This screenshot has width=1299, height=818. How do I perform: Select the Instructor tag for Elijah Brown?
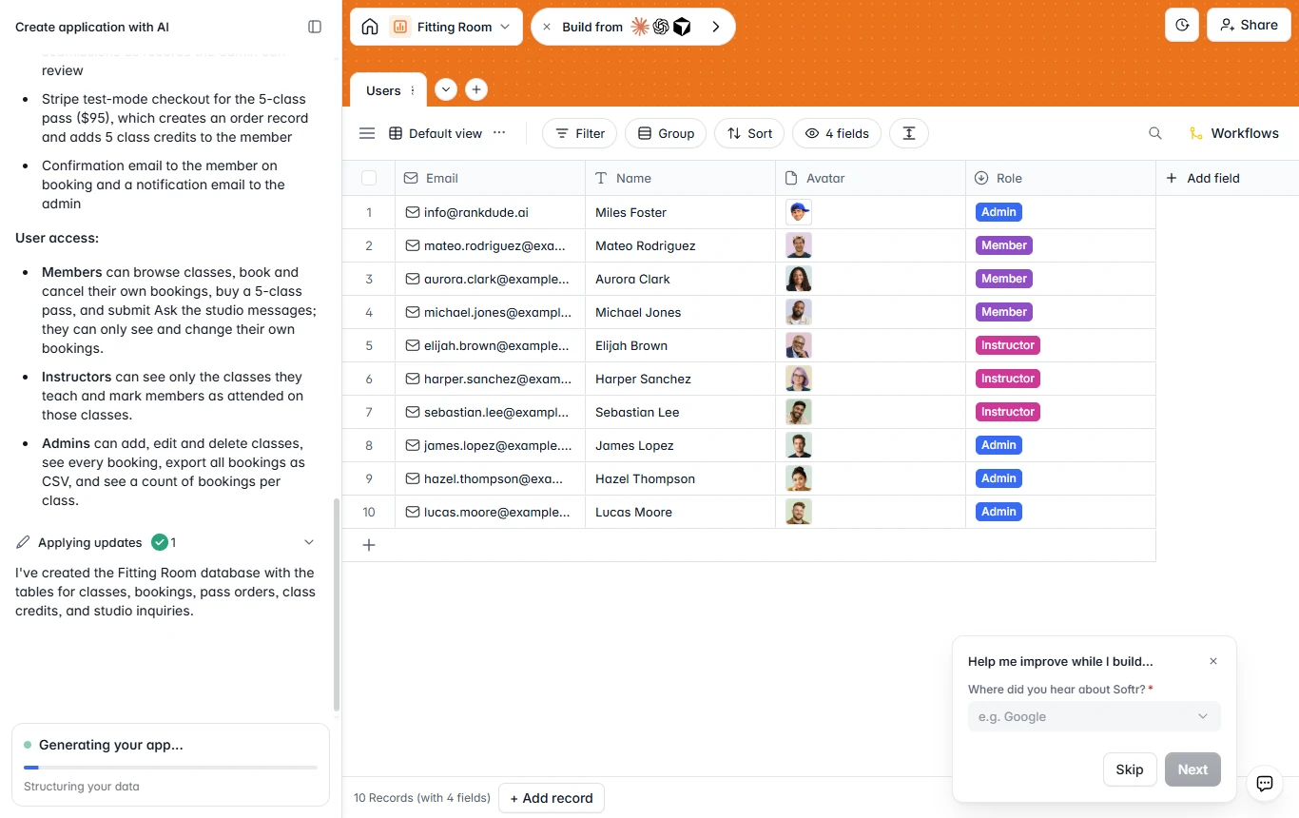(1008, 345)
